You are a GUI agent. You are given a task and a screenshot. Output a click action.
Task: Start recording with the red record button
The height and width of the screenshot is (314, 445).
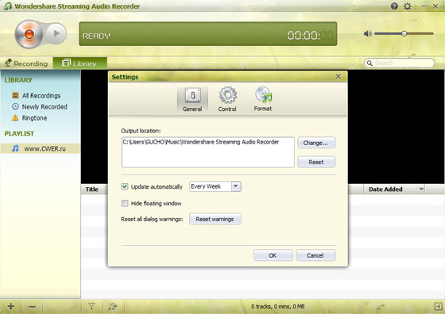pyautogui.click(x=29, y=34)
